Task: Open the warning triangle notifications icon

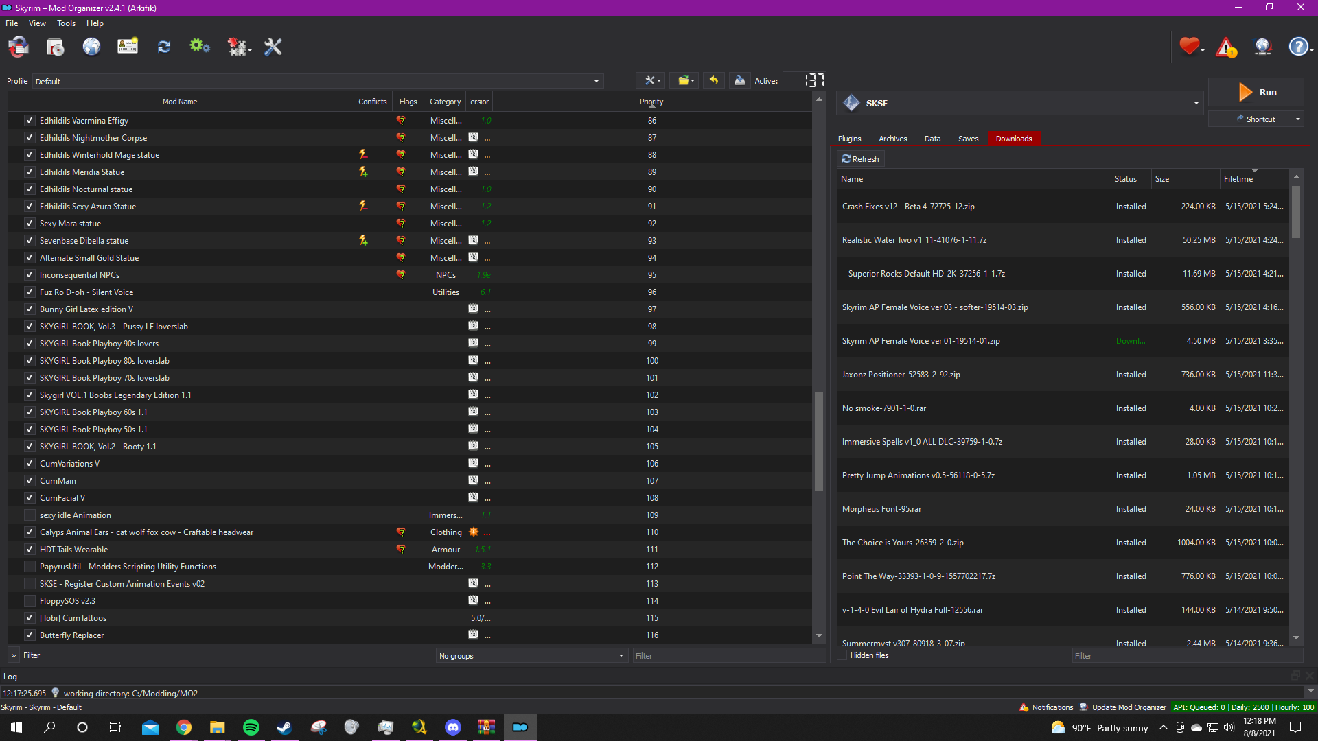Action: pyautogui.click(x=1226, y=47)
